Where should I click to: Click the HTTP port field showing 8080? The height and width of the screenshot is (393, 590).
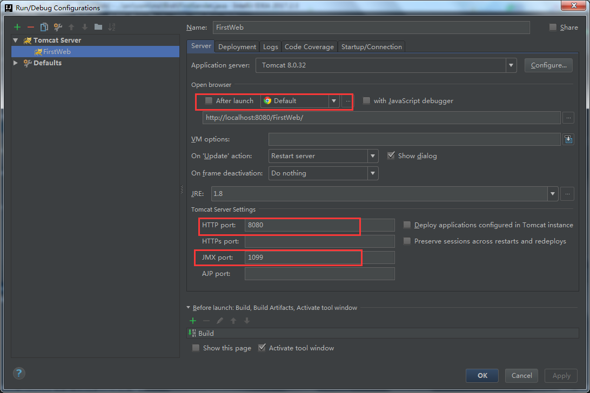(320, 225)
